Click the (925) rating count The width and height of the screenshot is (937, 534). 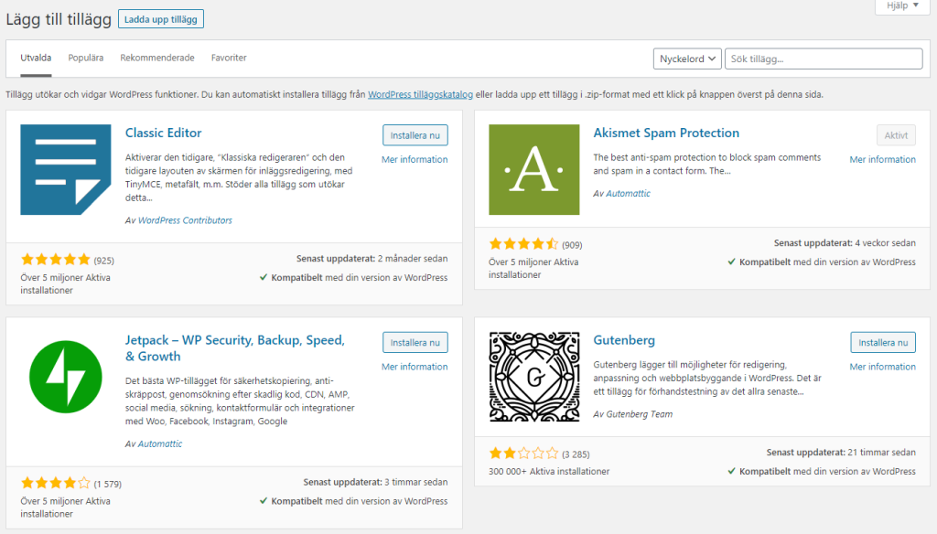[x=104, y=261]
